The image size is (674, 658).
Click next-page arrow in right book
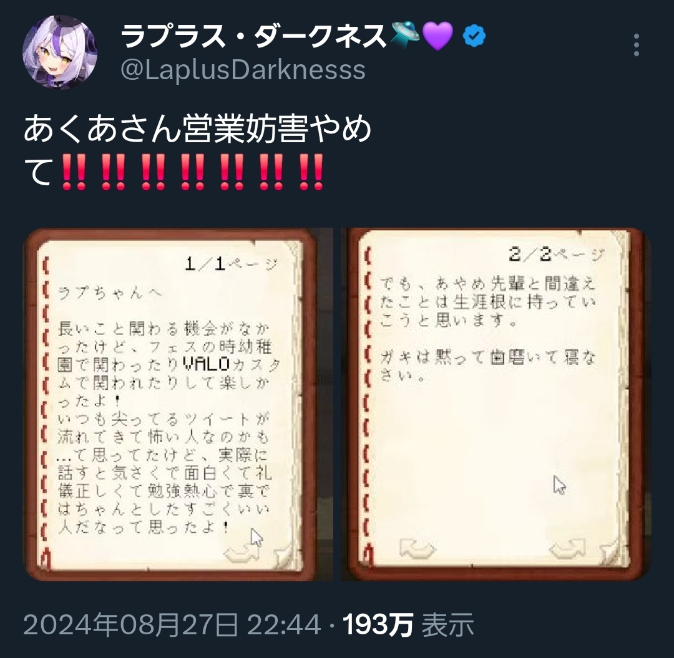pos(567,549)
